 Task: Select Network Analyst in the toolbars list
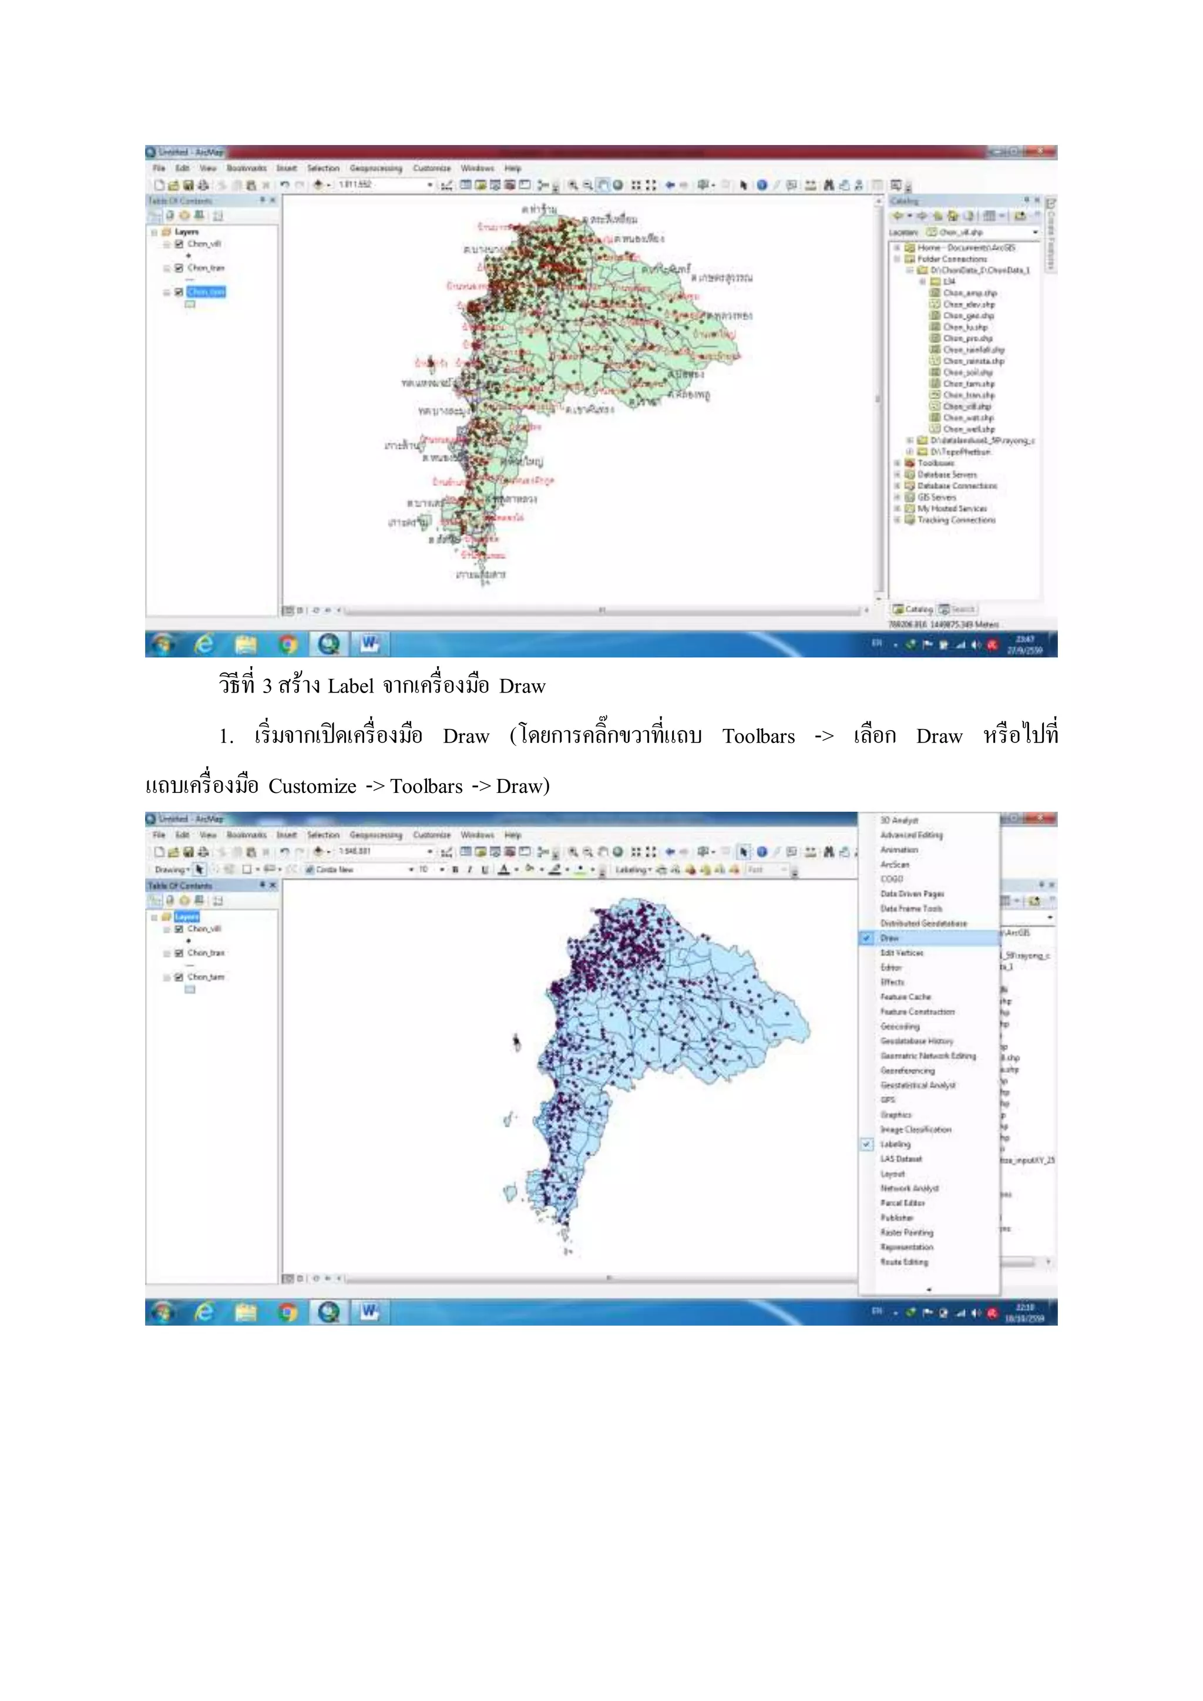point(909,1188)
